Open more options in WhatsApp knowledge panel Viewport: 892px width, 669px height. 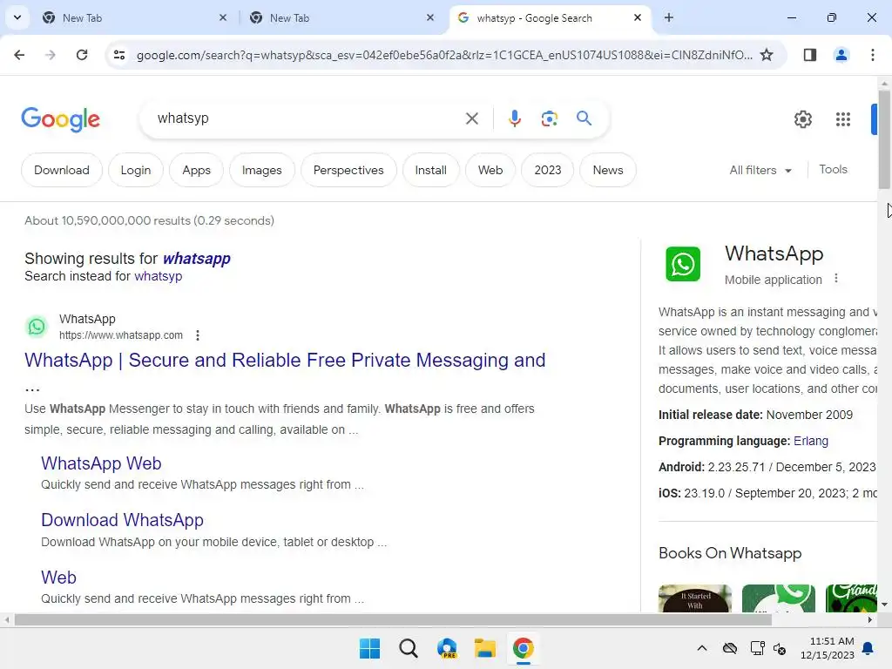coord(836,279)
